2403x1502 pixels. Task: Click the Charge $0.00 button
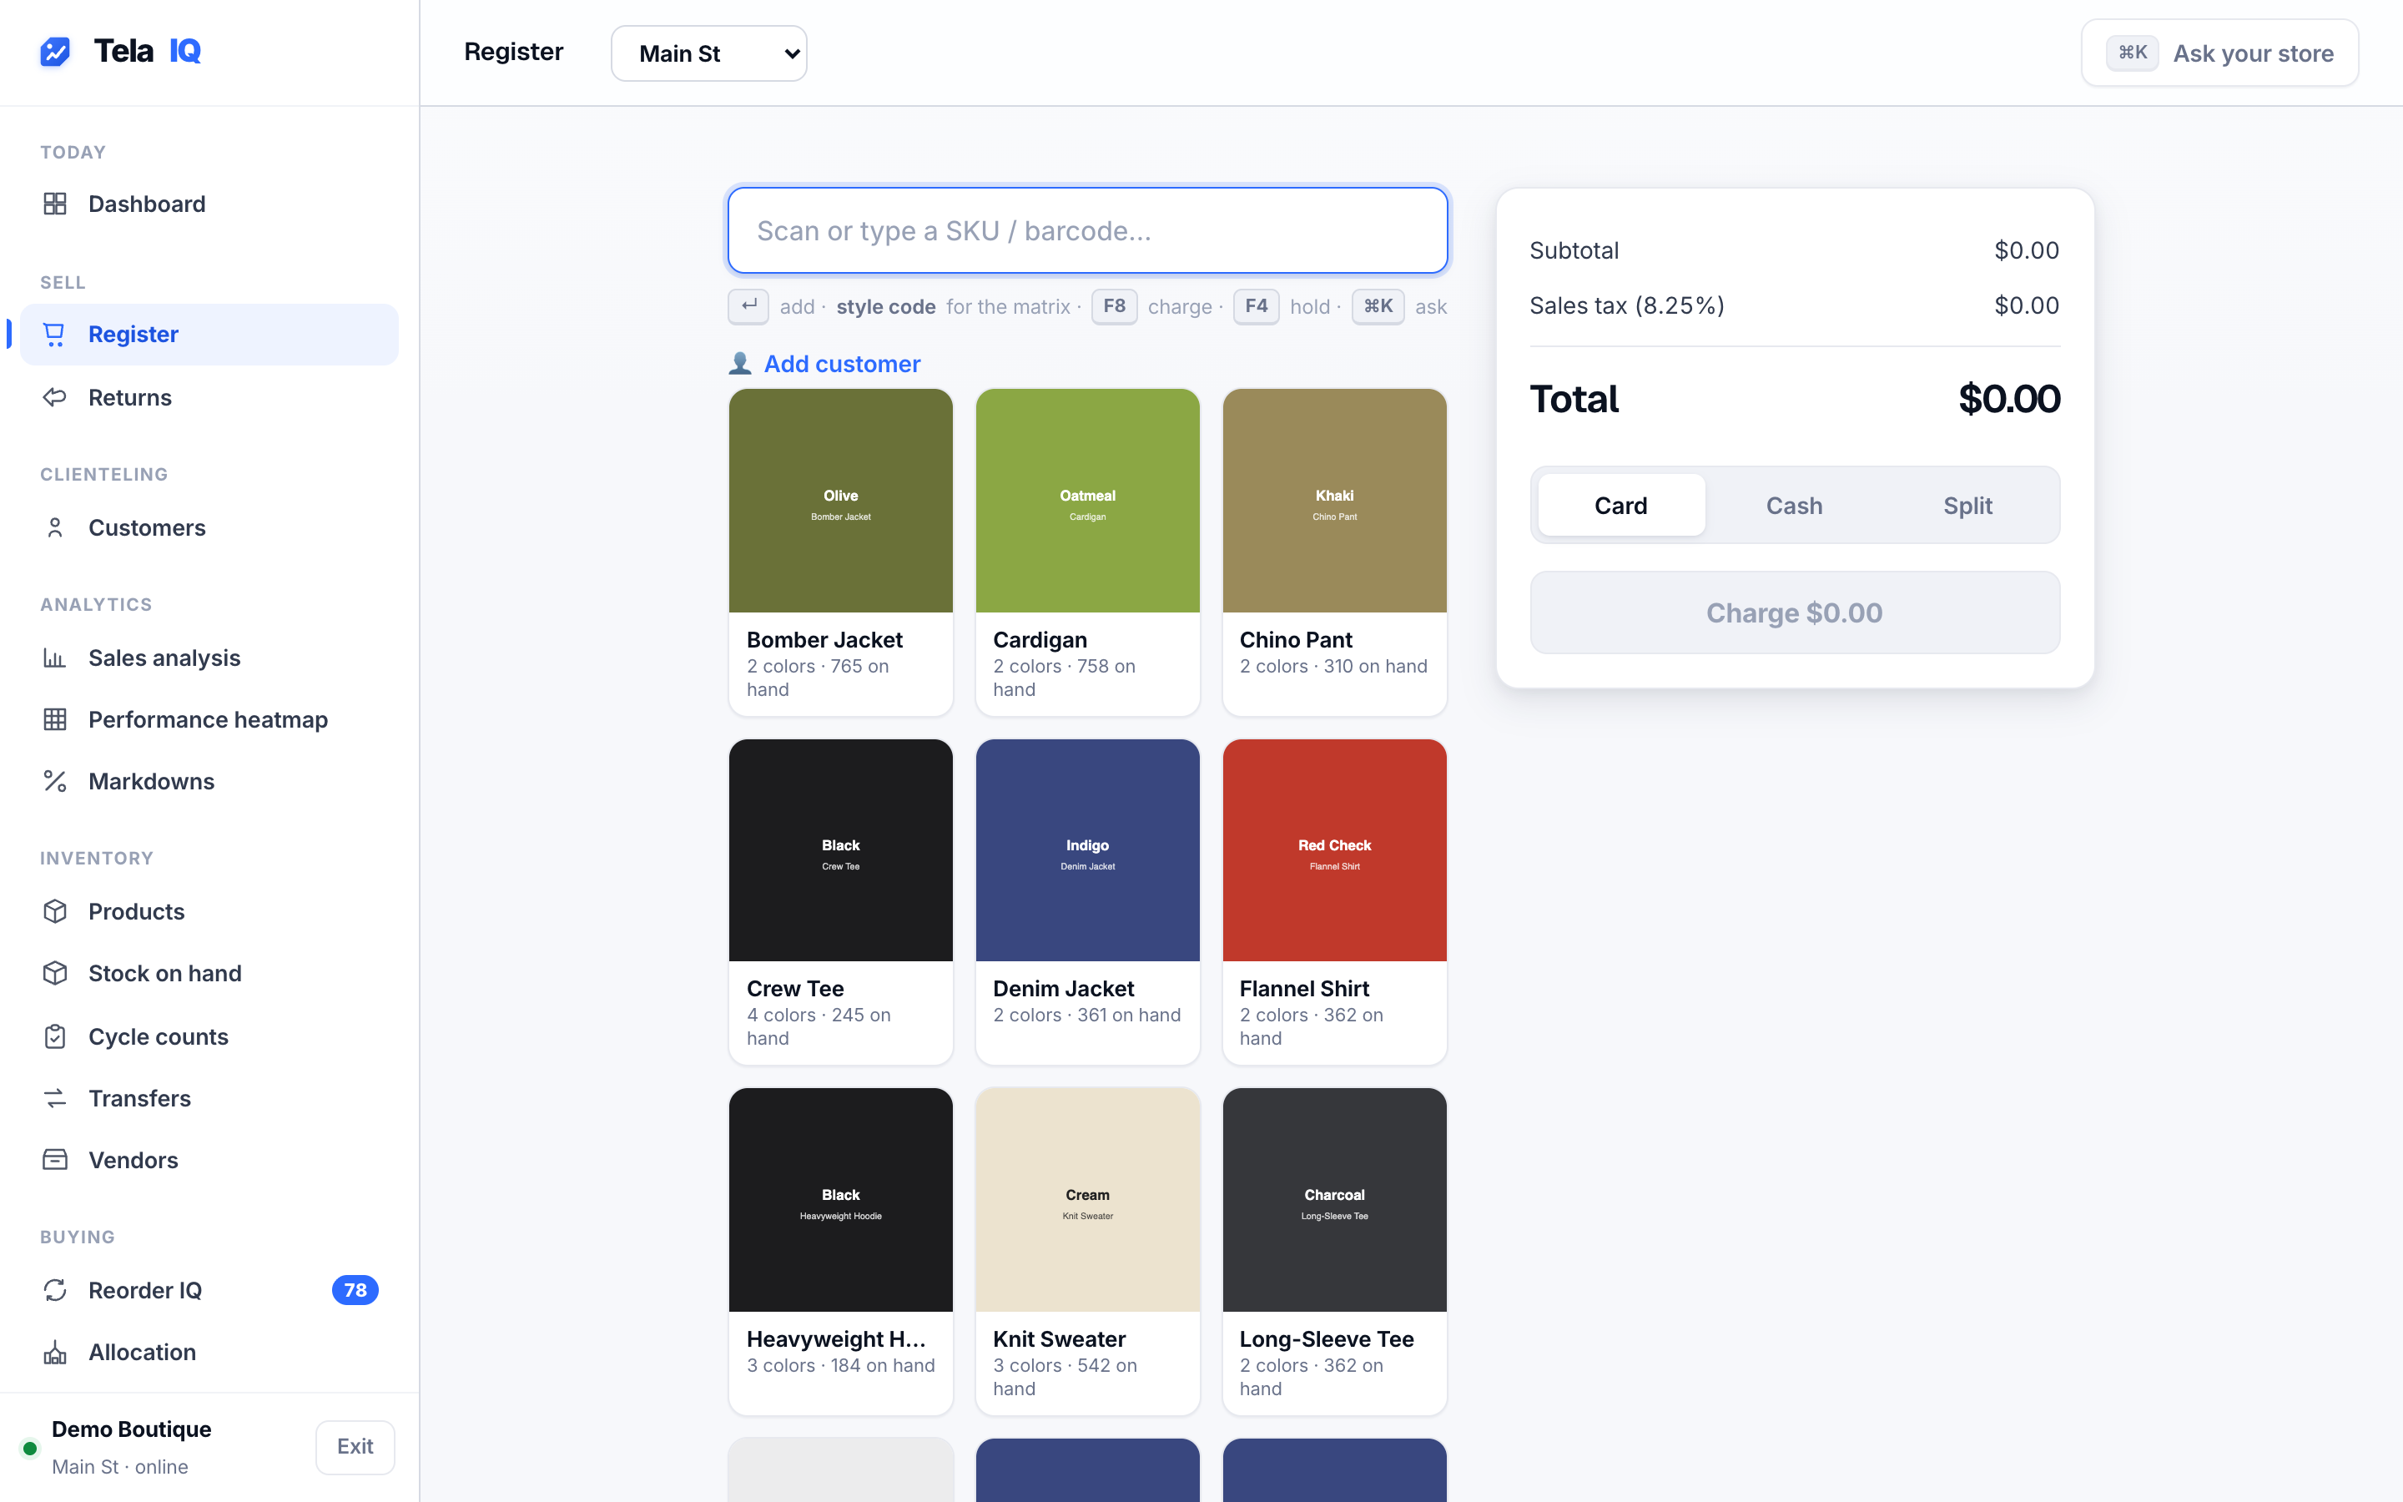pos(1794,613)
